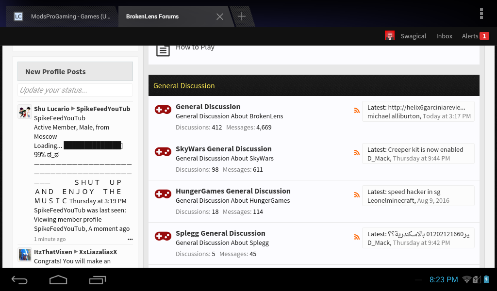Open the General Discussion forum link

coord(208,107)
